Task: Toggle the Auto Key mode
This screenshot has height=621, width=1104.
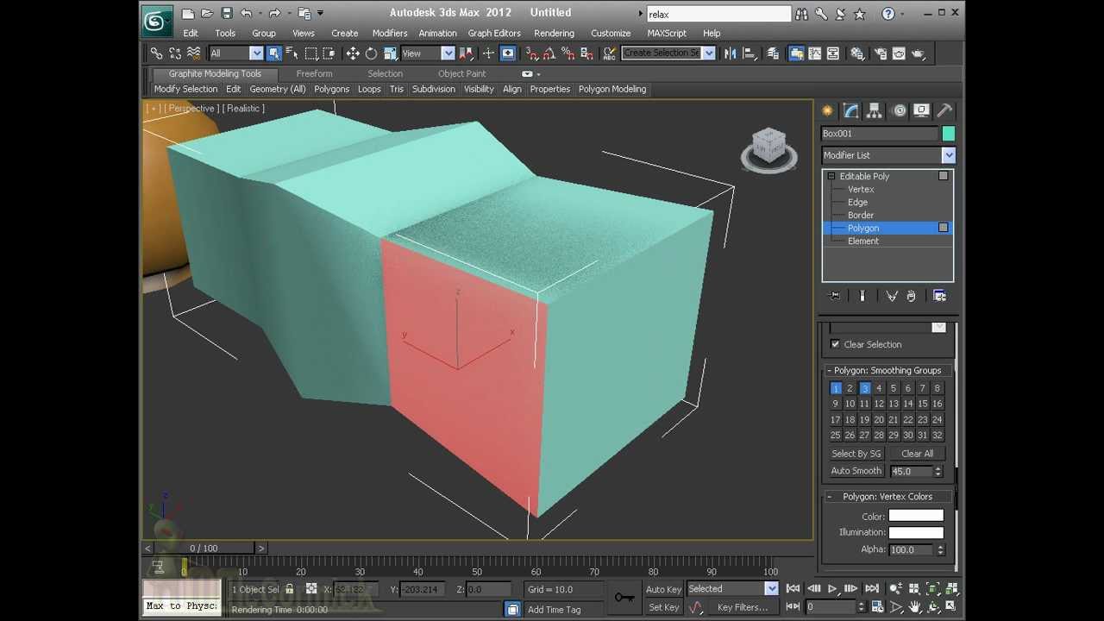Action: click(663, 589)
